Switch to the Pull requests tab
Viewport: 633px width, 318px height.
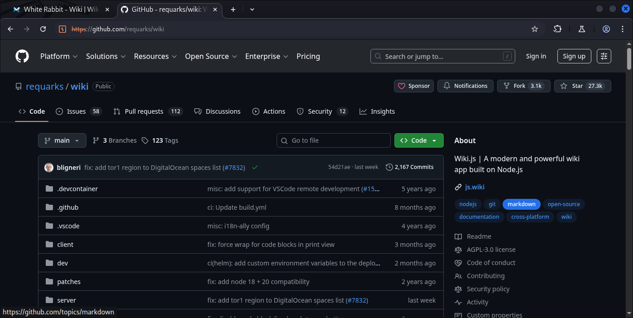click(144, 111)
